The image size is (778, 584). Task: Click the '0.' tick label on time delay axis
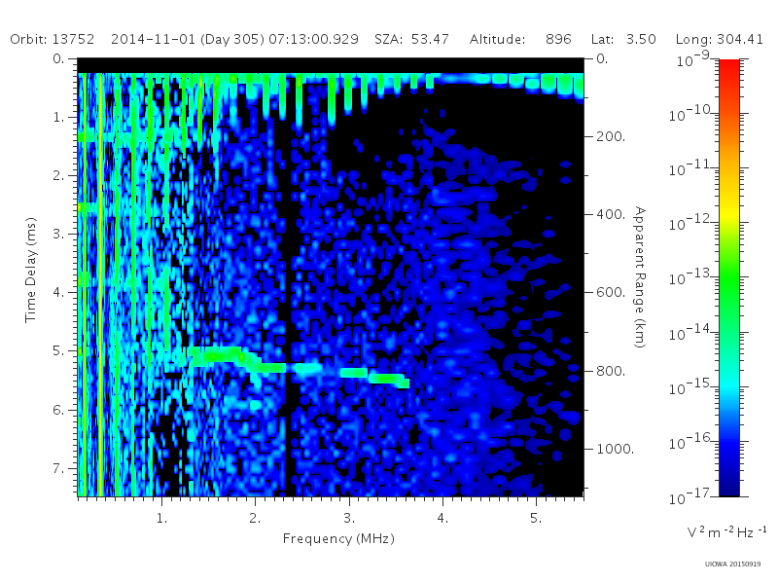[x=58, y=58]
